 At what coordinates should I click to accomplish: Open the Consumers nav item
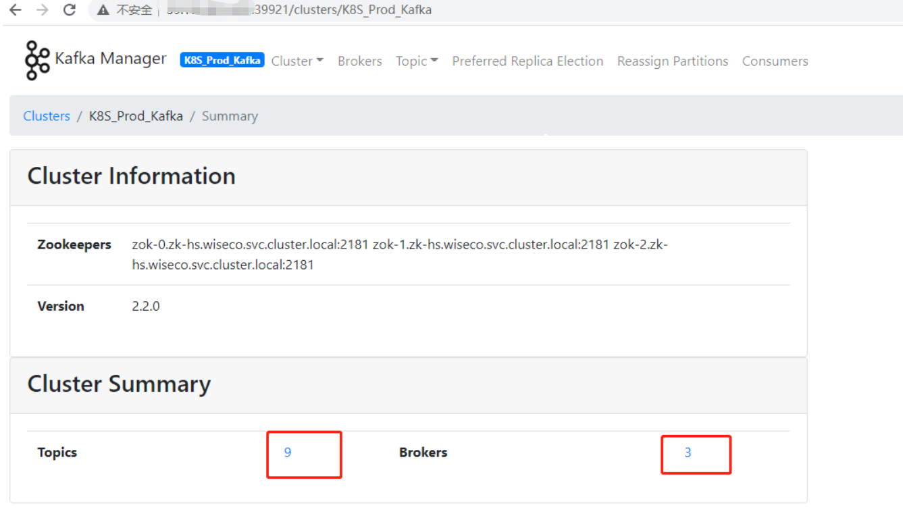point(775,61)
